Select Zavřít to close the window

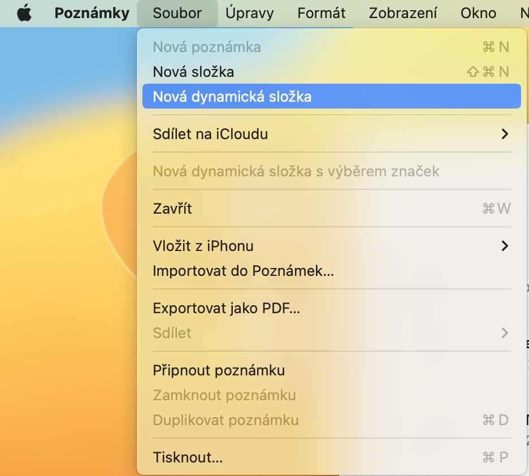(172, 209)
